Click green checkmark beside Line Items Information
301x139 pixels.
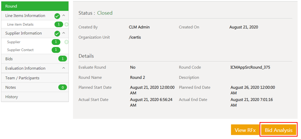coord(57,16)
